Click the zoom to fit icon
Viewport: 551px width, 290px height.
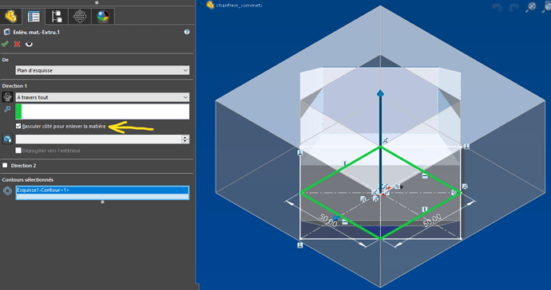coord(530,7)
